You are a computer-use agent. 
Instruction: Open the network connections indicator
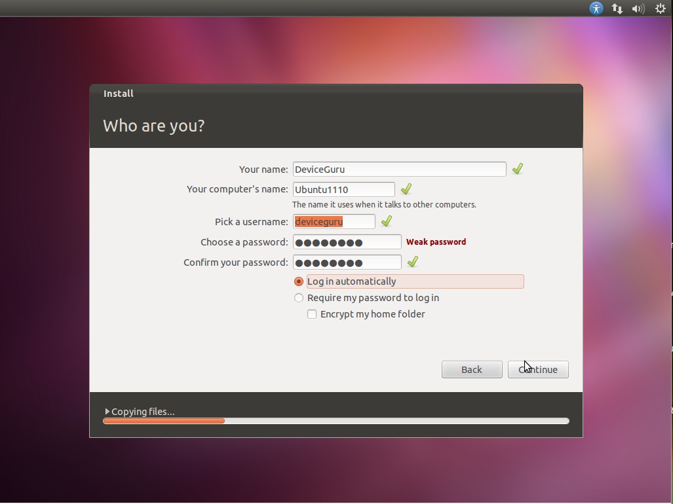(x=617, y=9)
